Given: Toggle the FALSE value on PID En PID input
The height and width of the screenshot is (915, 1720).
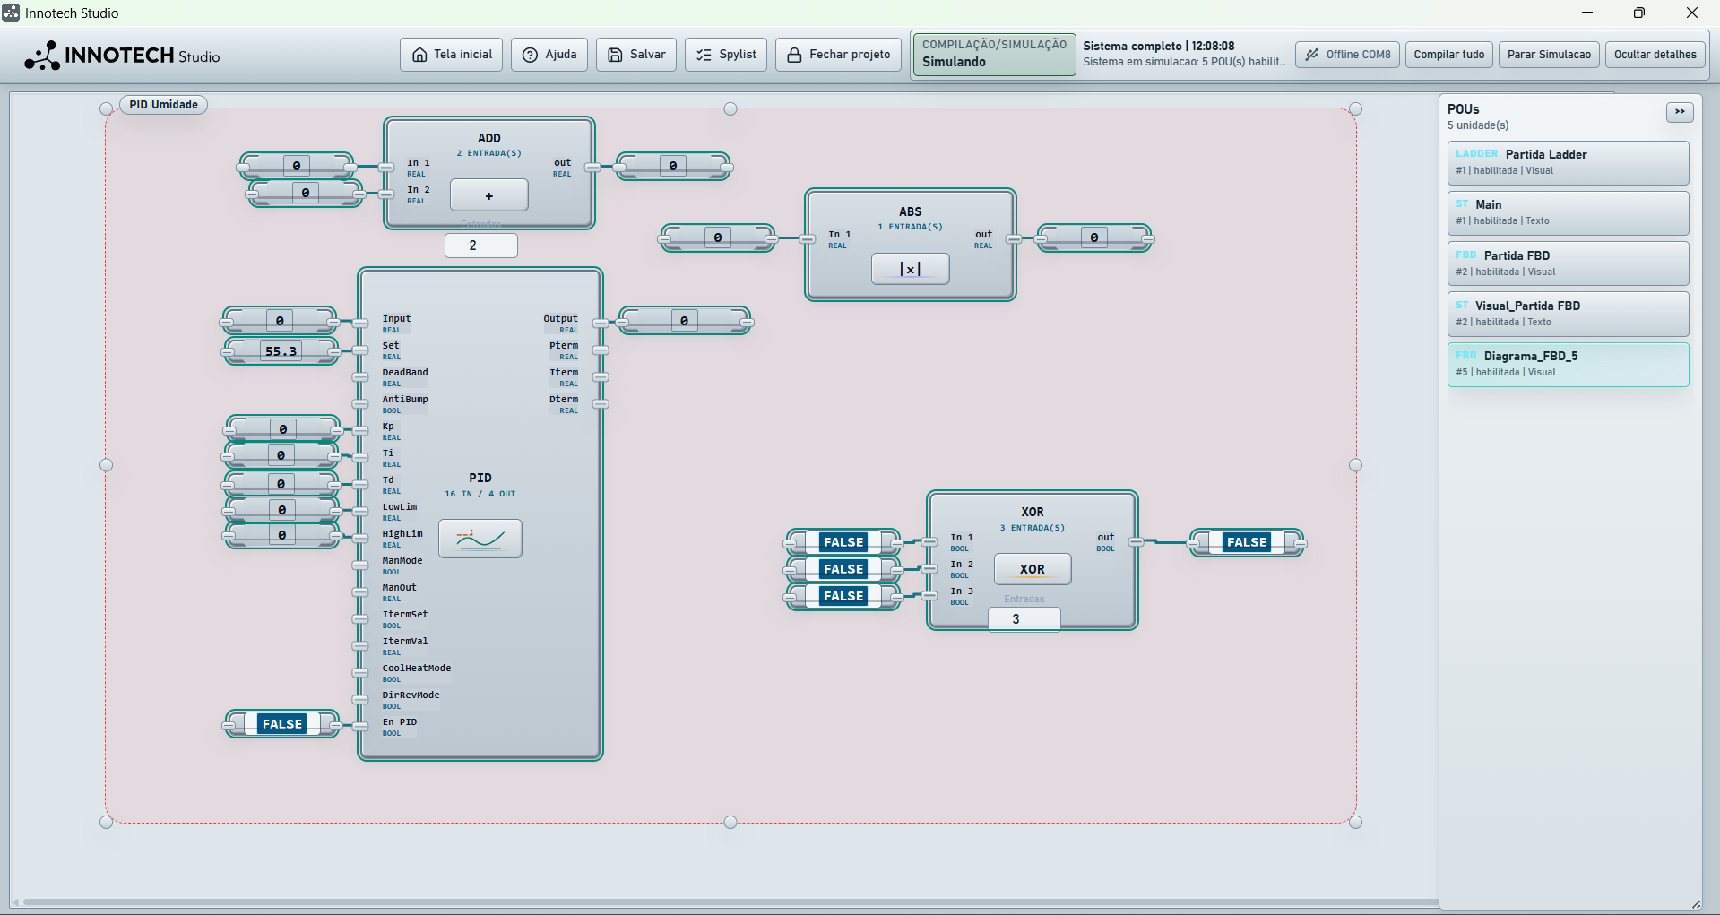Looking at the screenshot, I should tap(282, 724).
